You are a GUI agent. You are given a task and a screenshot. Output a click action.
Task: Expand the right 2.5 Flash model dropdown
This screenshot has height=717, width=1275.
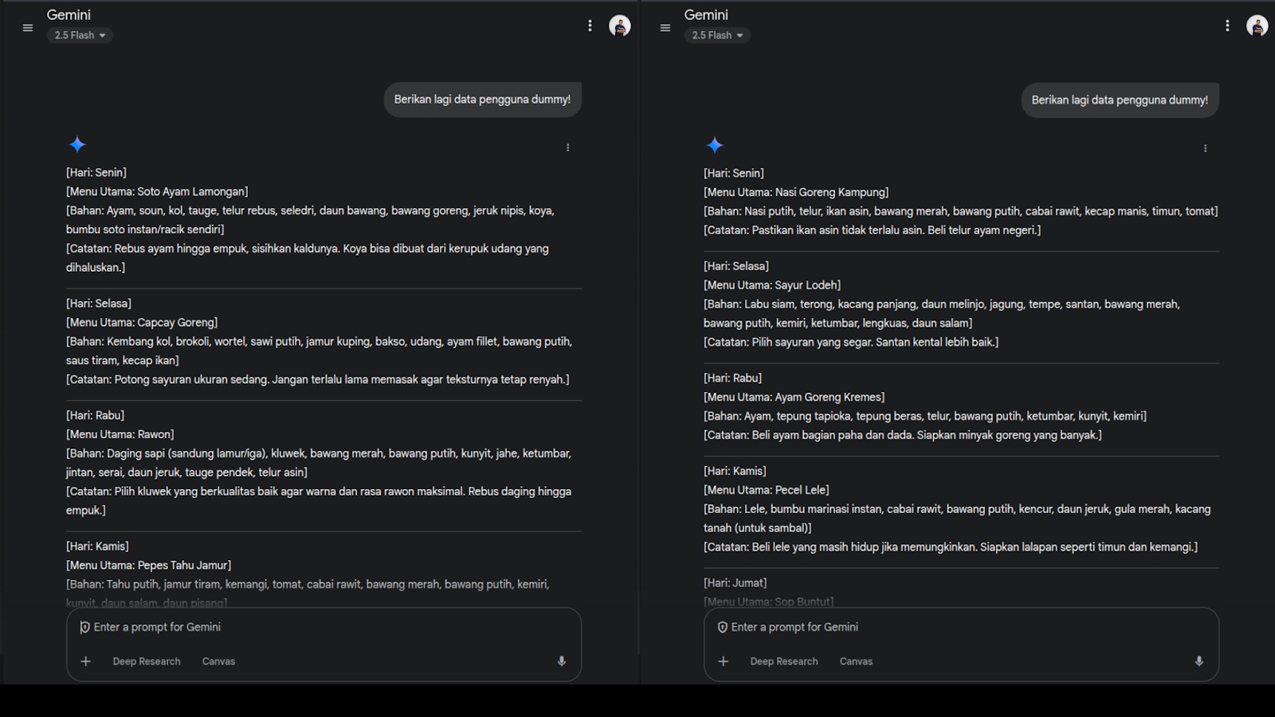(x=717, y=35)
